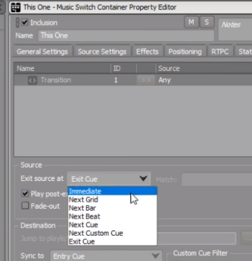Mute the container with the M button

(x=191, y=22)
